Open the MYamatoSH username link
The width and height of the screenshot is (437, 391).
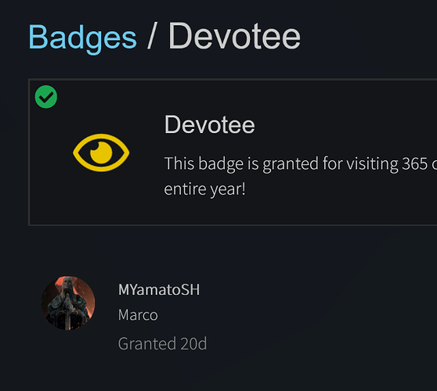(x=159, y=289)
